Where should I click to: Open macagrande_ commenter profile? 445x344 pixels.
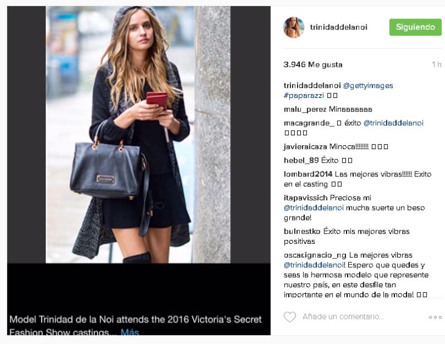tap(309, 123)
